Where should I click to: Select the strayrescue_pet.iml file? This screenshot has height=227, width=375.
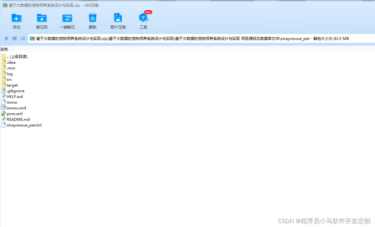coord(22,125)
